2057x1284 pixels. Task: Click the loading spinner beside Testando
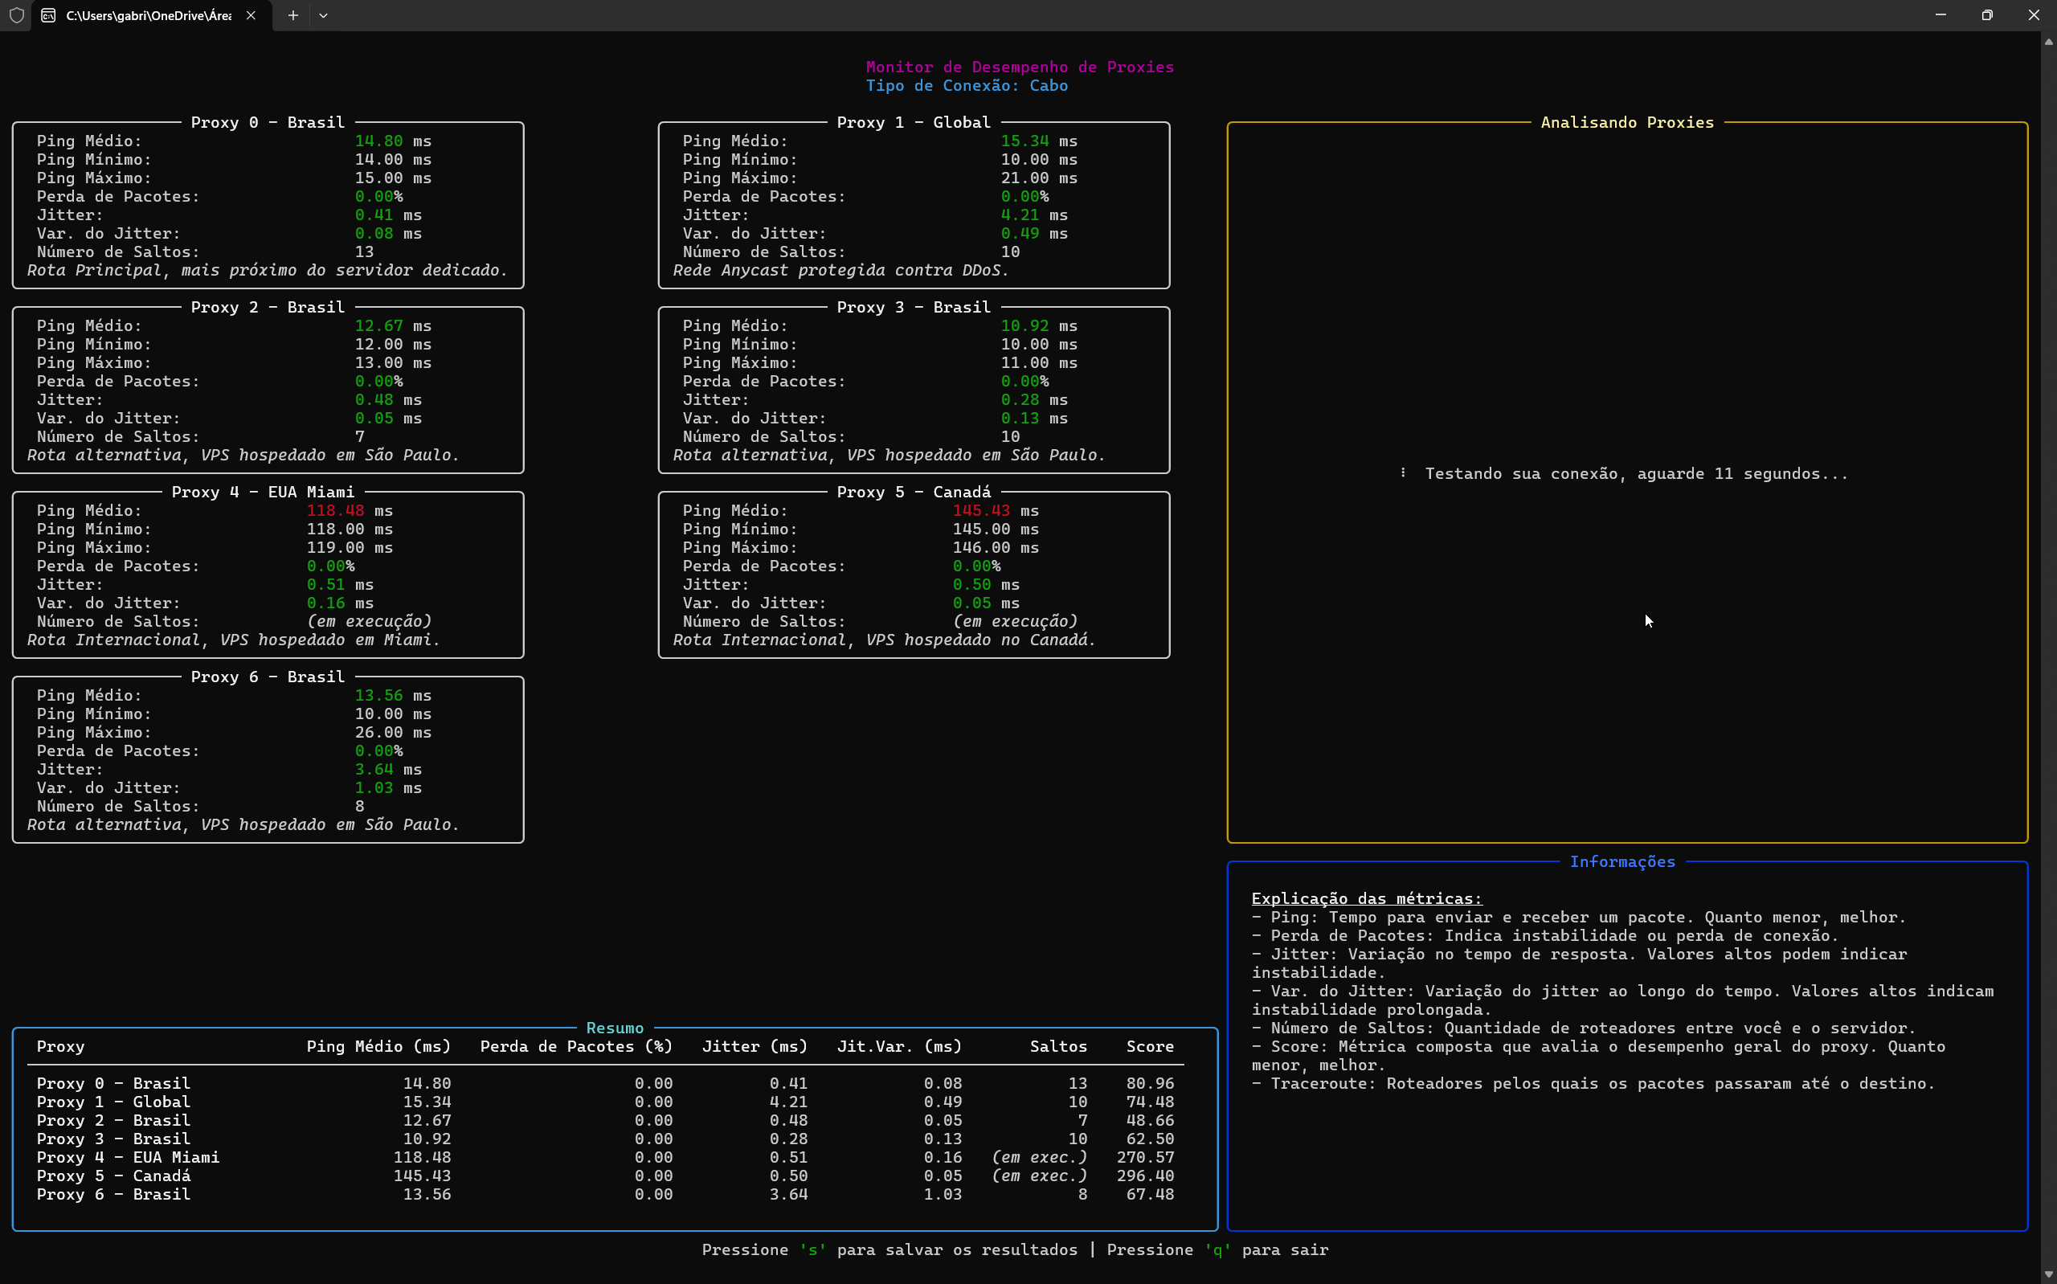1403,473
